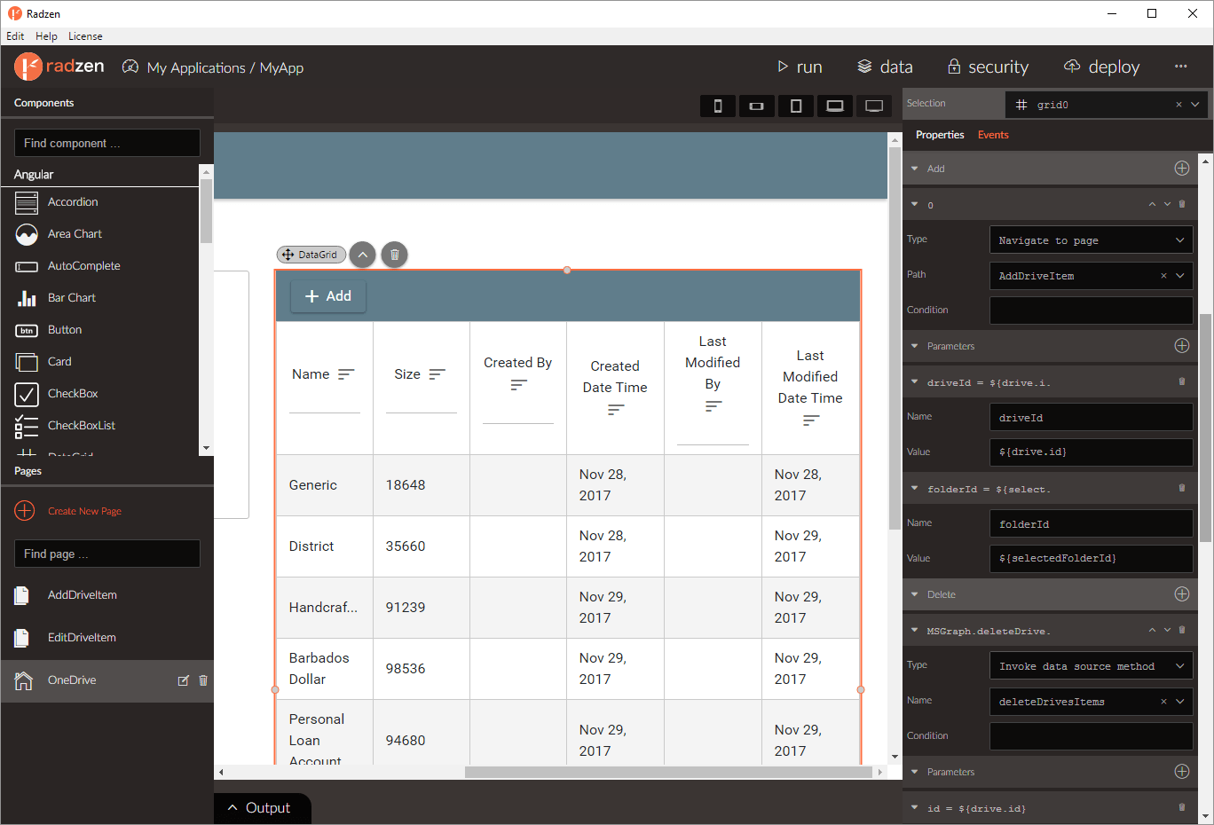
Task: Click the Find page search field
Action: point(107,554)
